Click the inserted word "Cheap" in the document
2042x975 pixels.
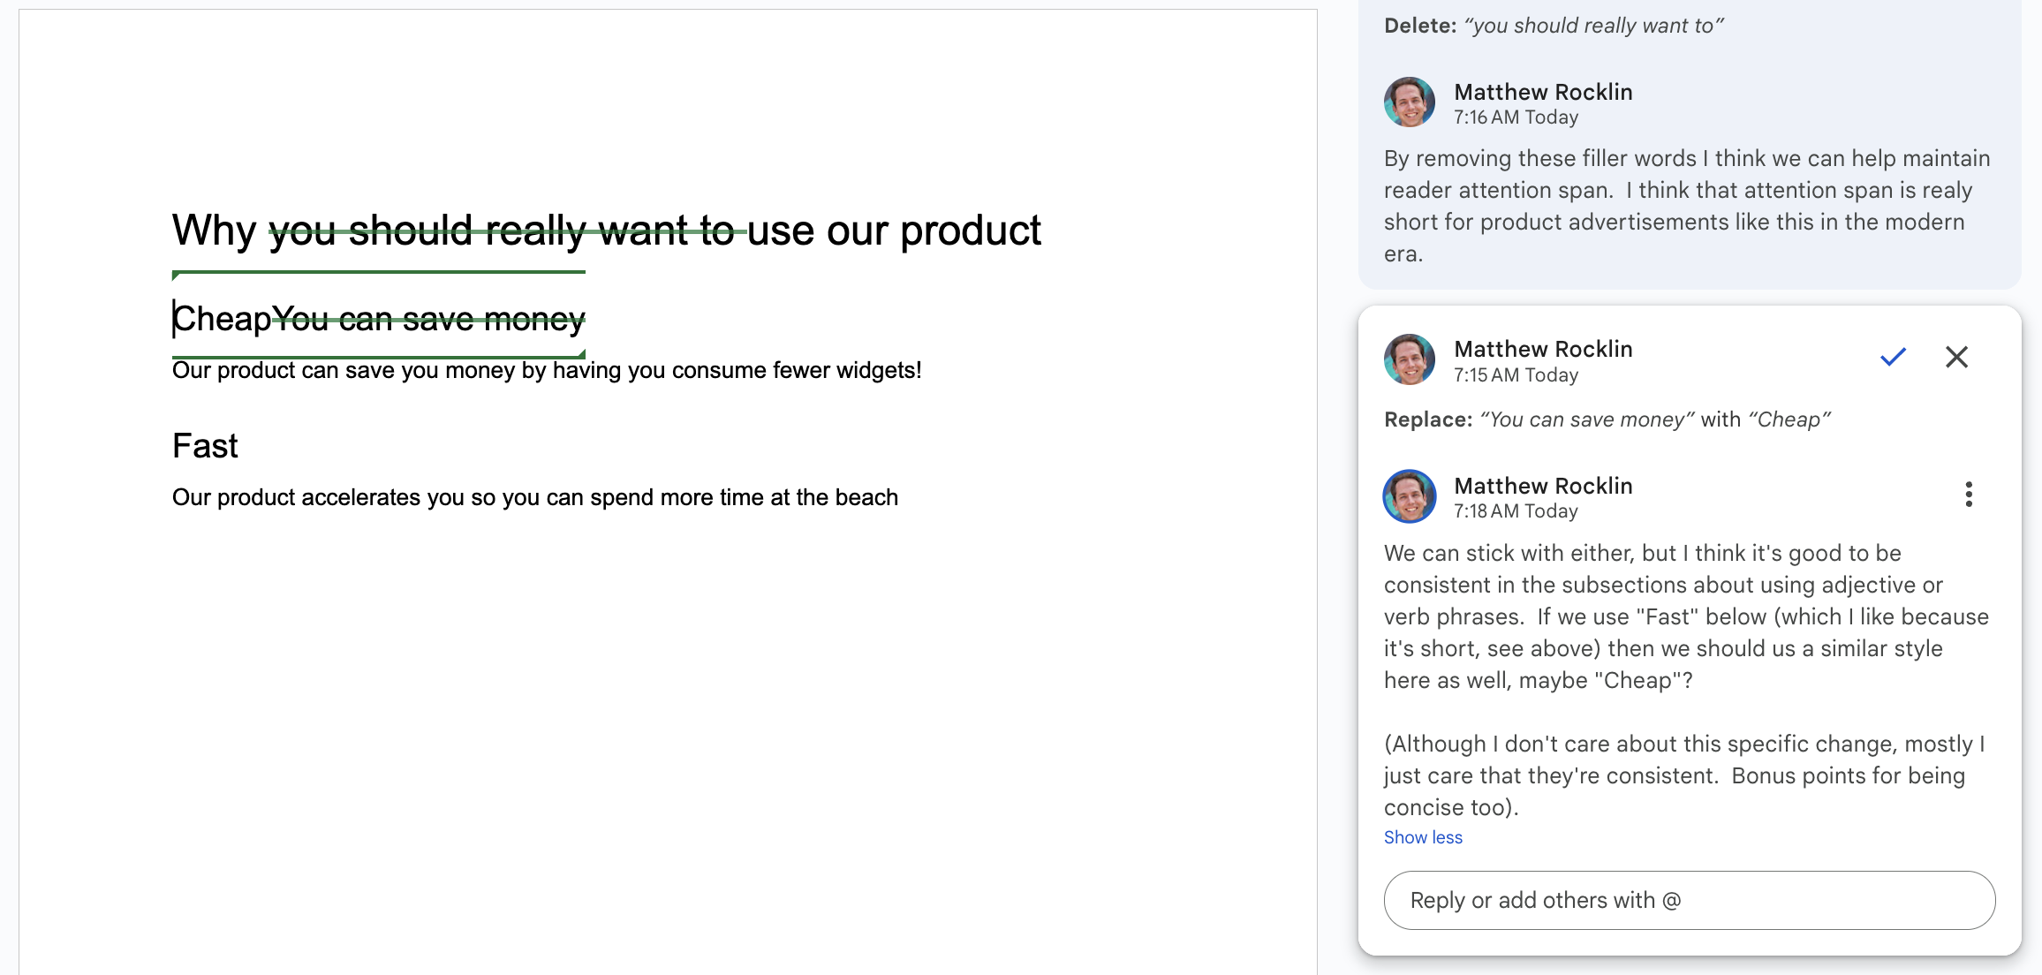(223, 319)
